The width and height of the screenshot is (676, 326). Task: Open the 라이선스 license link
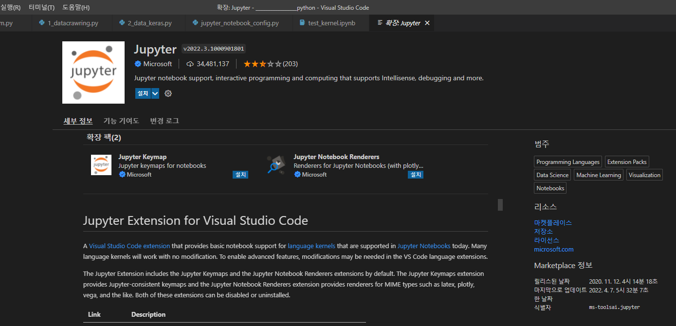[x=547, y=240]
